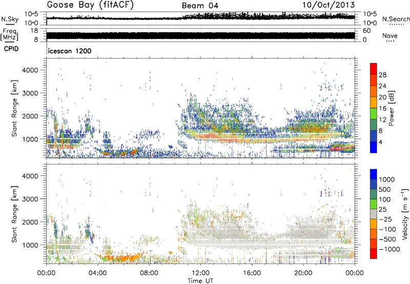Pick the gray -25 to 25 Velocity segment
Screen dimensions: 410x284
(x=374, y=214)
